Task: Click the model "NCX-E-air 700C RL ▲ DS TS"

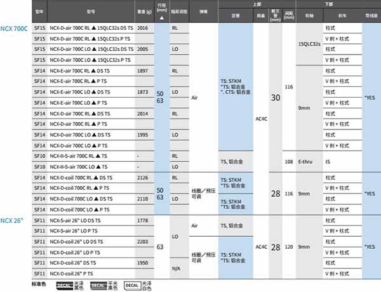Action: point(80,71)
